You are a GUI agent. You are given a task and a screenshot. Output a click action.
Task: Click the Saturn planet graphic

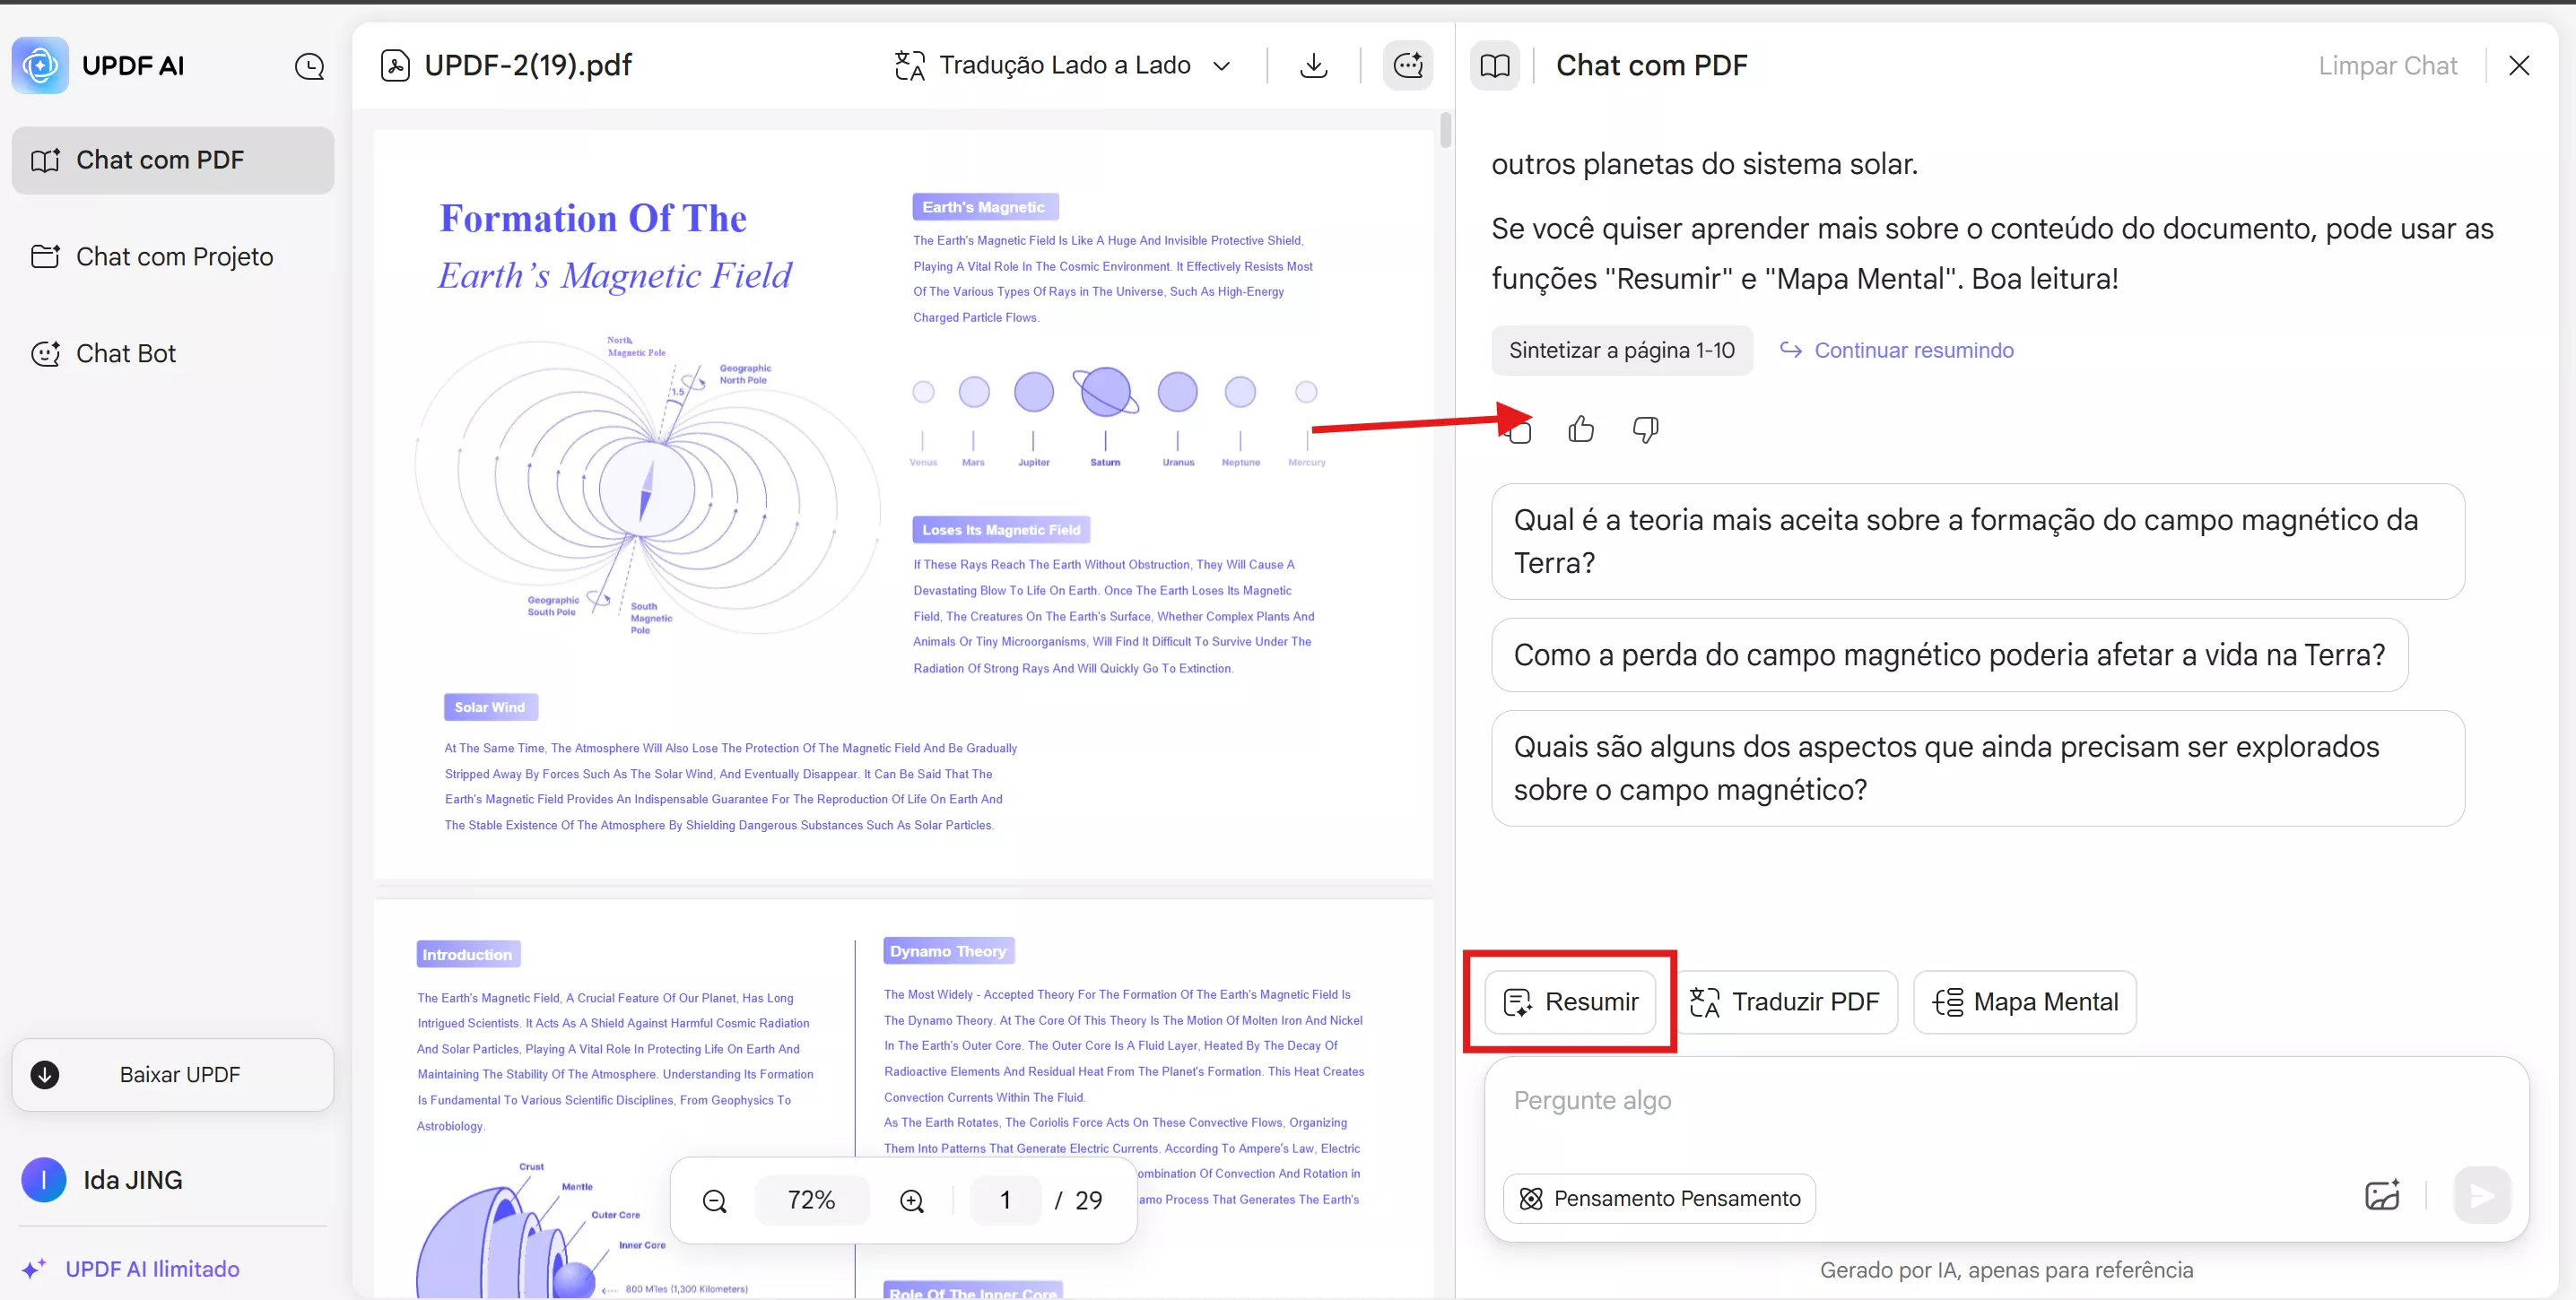click(1105, 392)
